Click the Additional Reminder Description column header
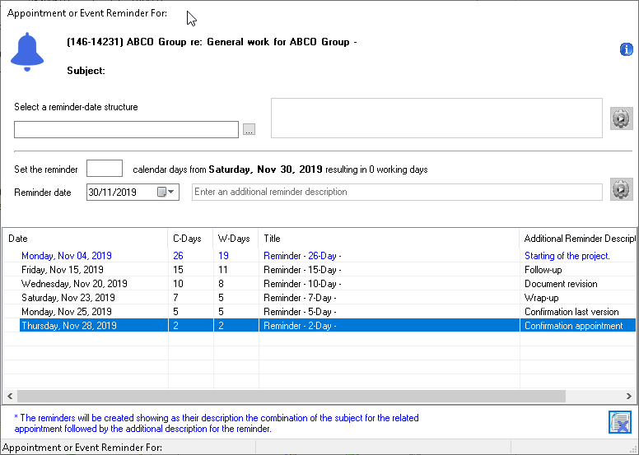639x455 pixels. pyautogui.click(x=578, y=239)
